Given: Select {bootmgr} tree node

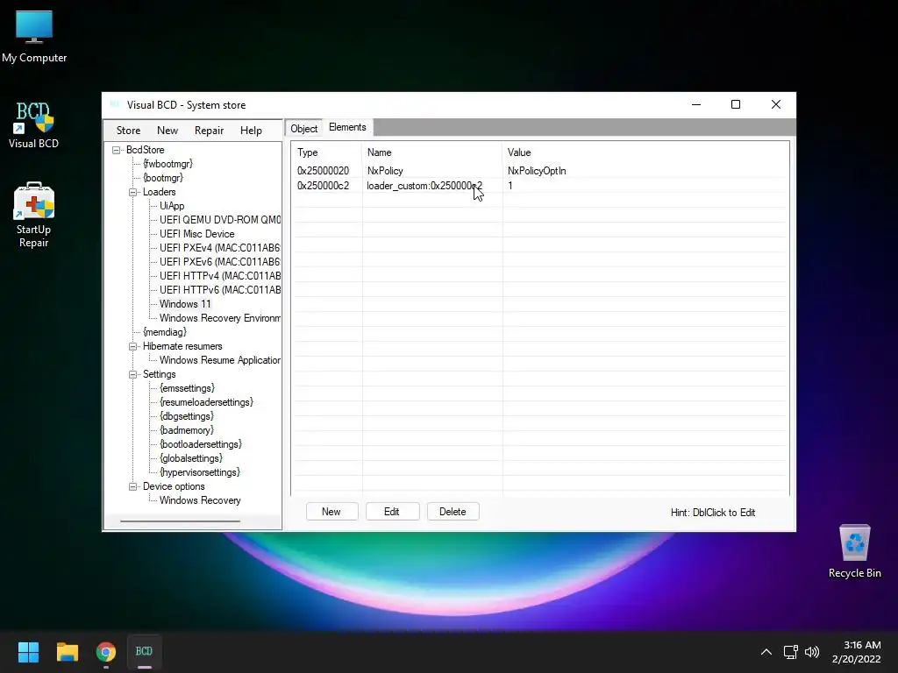Looking at the screenshot, I should click(x=162, y=178).
